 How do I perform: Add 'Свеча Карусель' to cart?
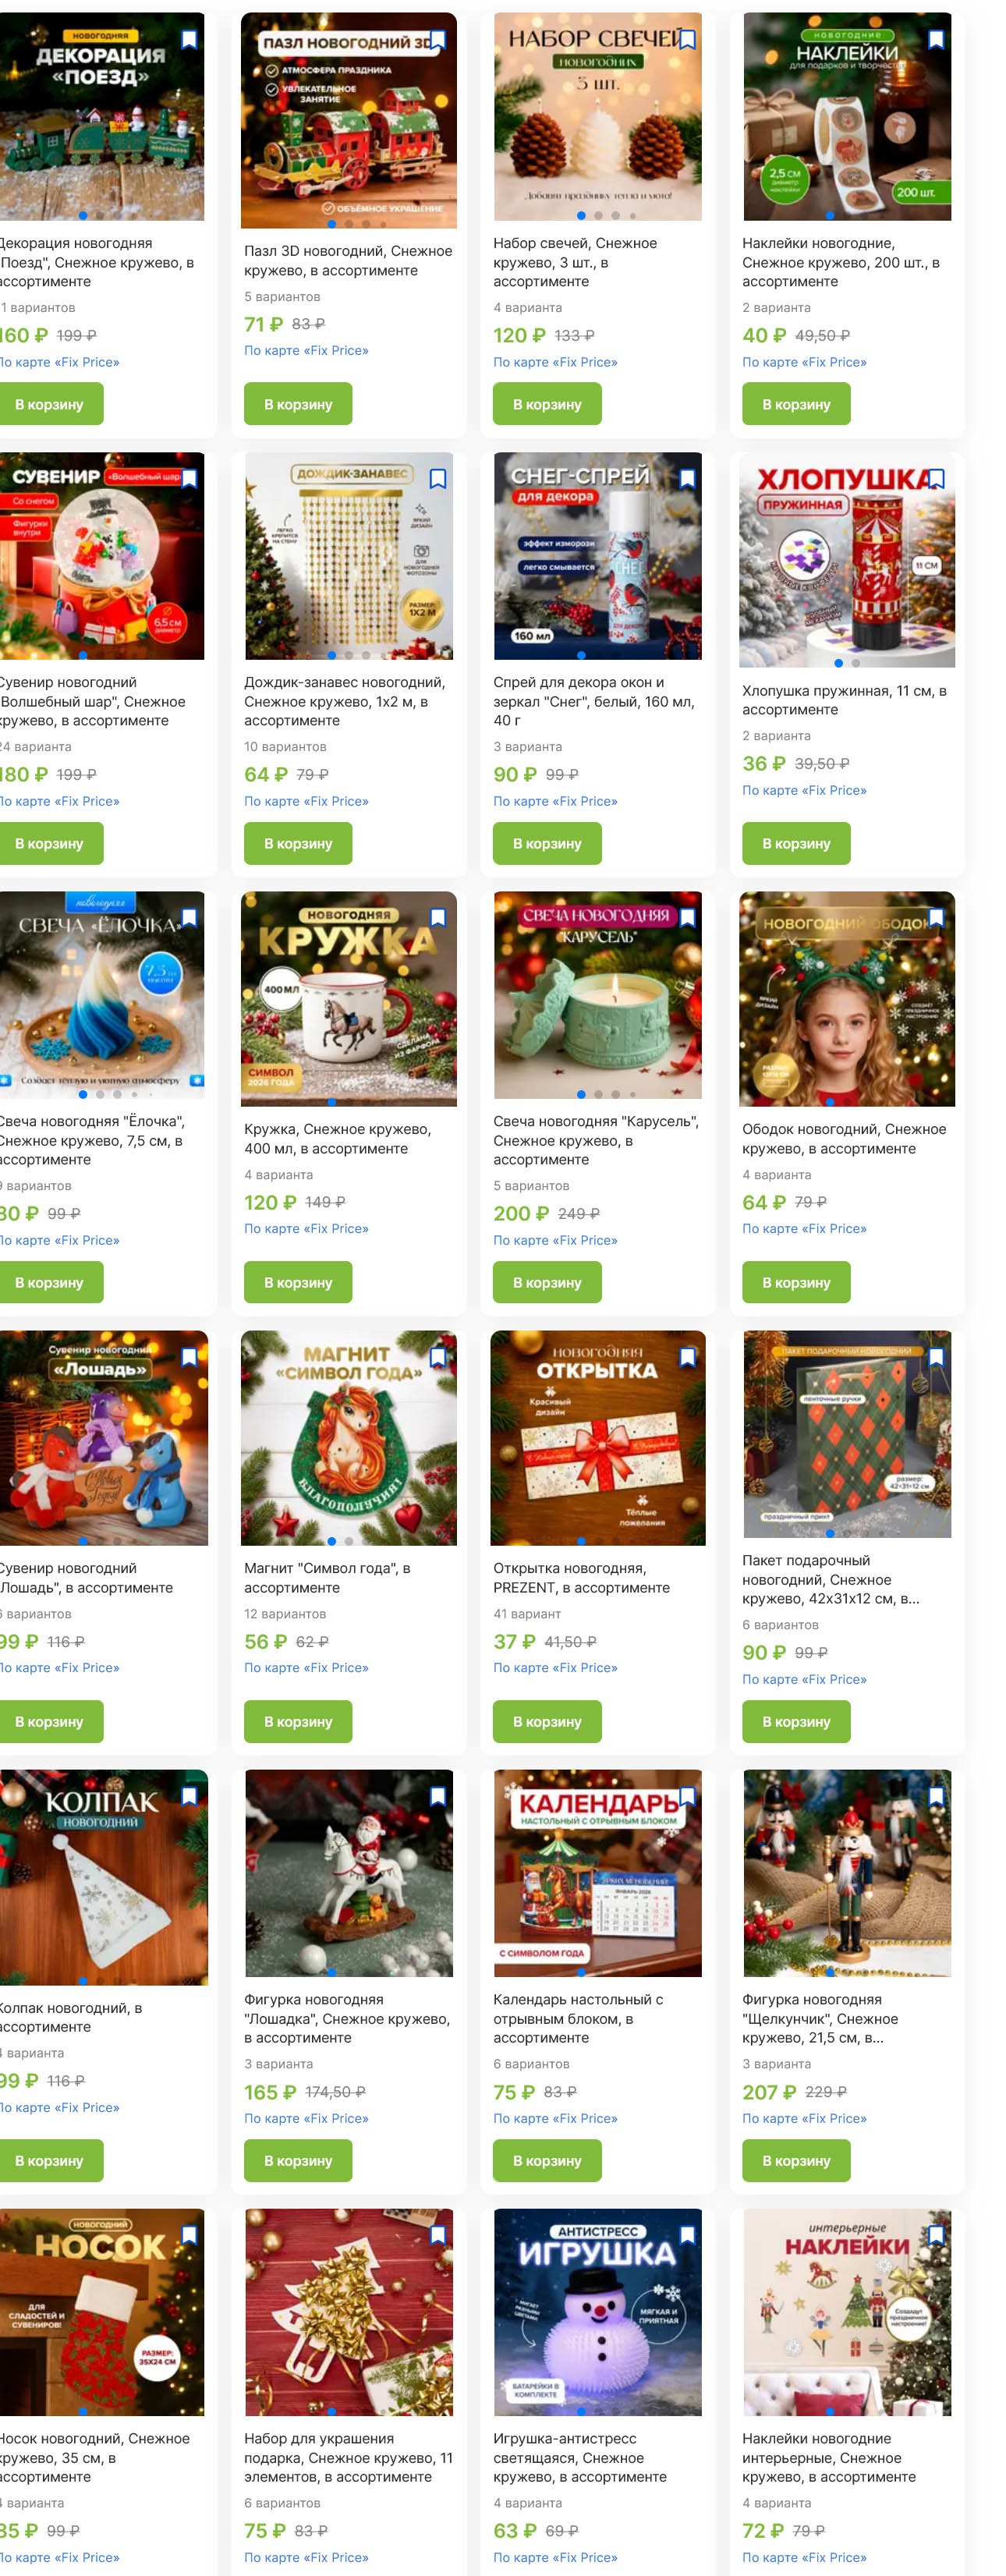coord(547,1282)
